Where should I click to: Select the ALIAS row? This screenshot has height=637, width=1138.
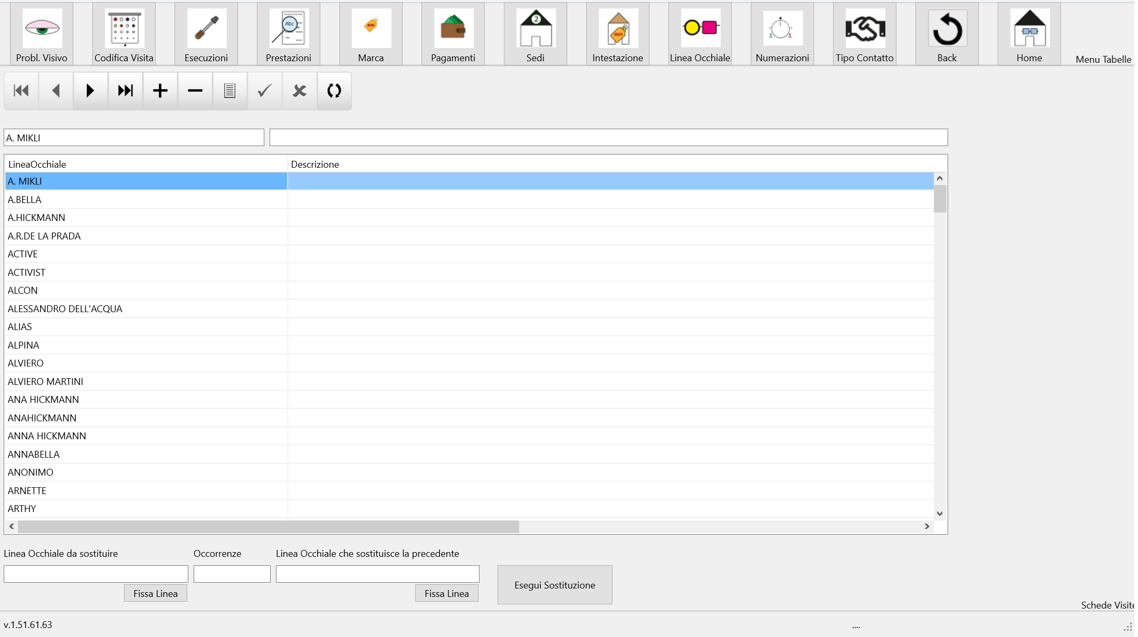(x=470, y=327)
